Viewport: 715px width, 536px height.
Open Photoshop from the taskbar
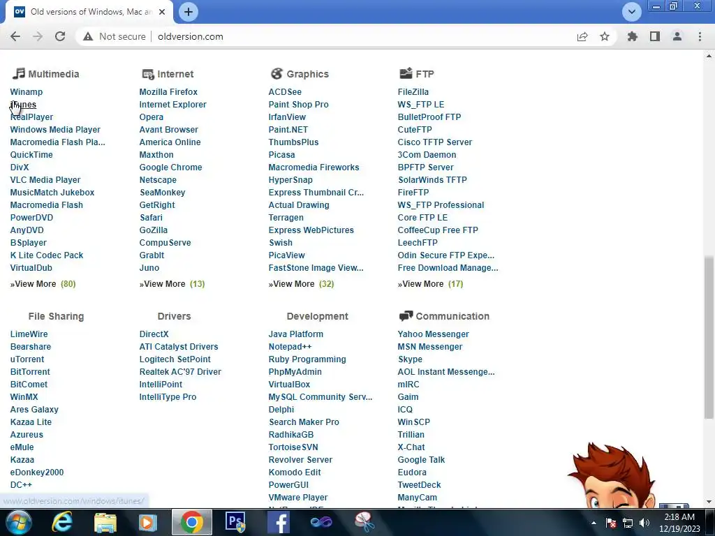tap(235, 522)
